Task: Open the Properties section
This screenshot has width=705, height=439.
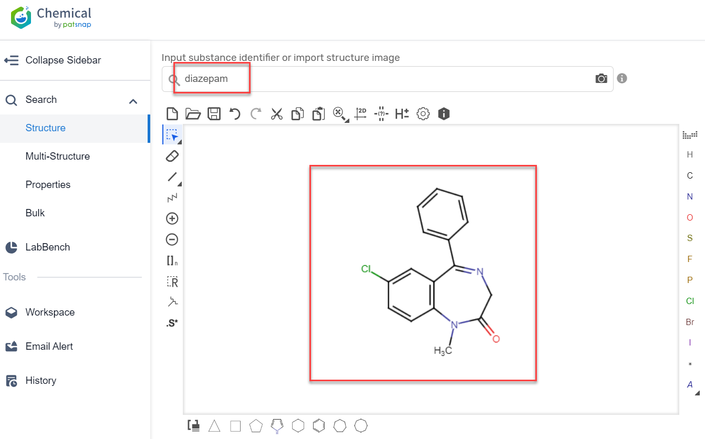Action: (48, 184)
